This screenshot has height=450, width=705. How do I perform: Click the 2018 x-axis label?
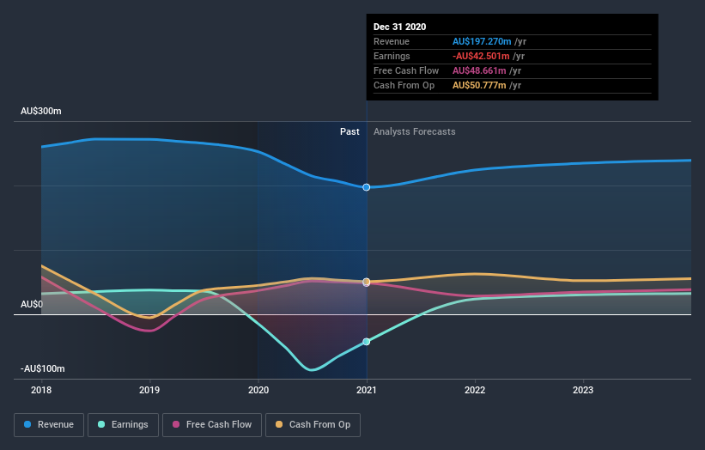(x=41, y=390)
